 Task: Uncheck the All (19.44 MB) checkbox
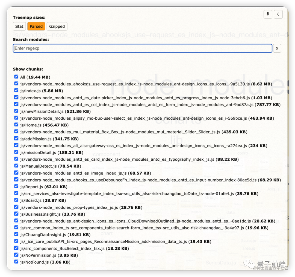[16, 77]
